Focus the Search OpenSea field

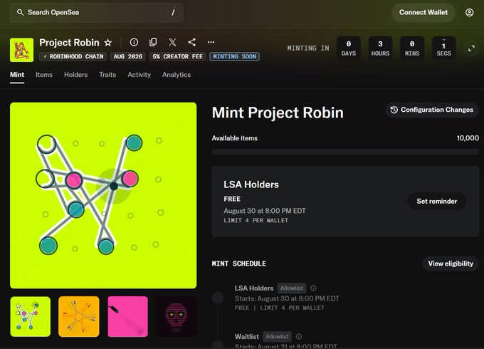click(x=97, y=13)
